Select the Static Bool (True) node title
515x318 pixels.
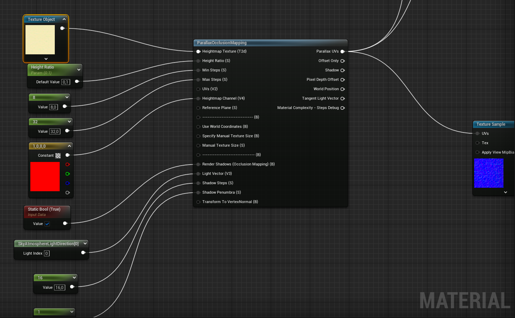pos(44,209)
